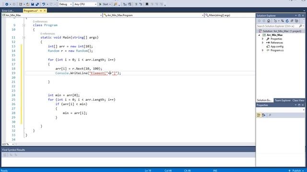Switch to the Class View tab
Image resolution: width=307 pixels, height=172 pixels.
click(298, 100)
